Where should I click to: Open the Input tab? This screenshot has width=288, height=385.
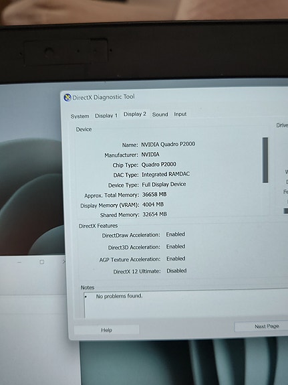click(x=180, y=114)
